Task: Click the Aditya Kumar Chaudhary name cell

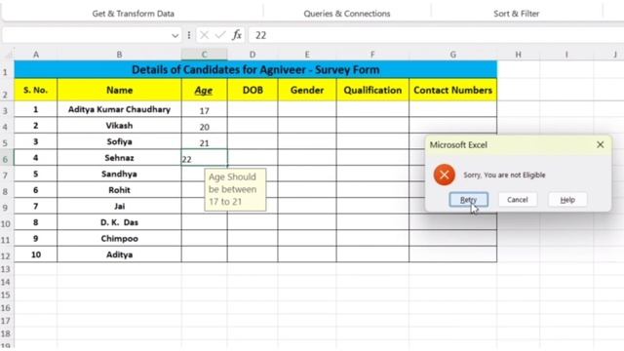Action: point(119,109)
